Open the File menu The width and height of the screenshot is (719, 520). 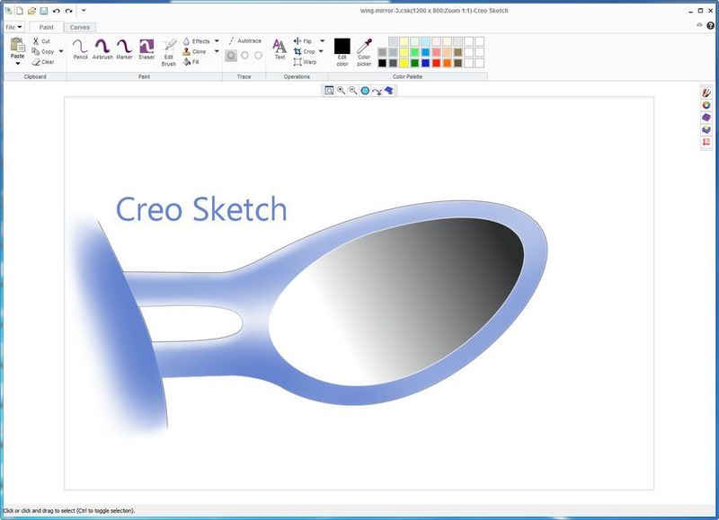13,28
